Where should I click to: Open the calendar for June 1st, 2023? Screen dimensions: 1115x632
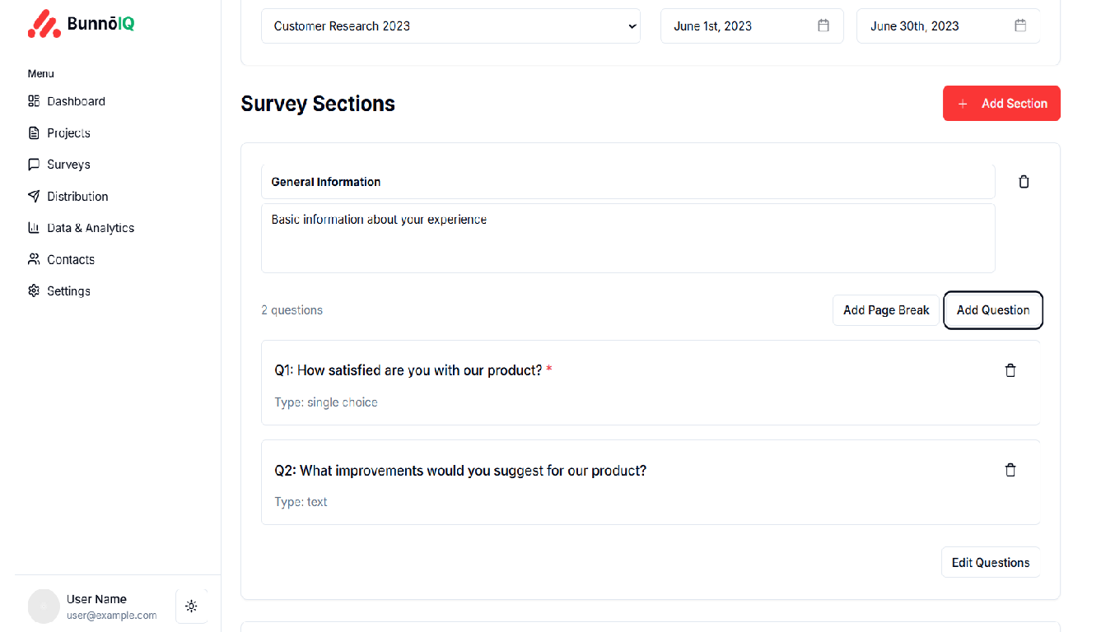(x=823, y=26)
